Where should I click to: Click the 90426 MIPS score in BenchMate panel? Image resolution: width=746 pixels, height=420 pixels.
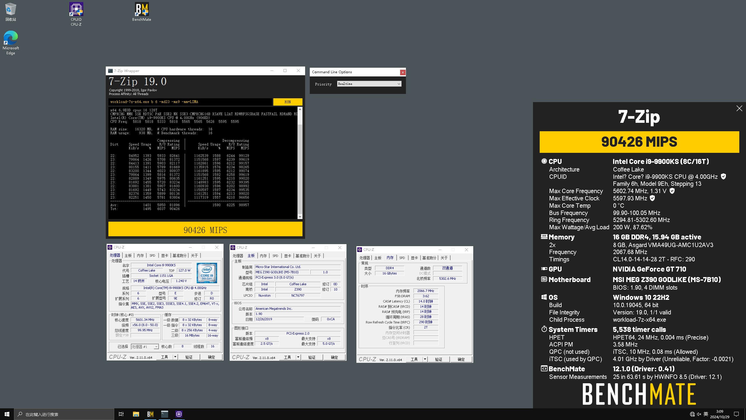(639, 142)
